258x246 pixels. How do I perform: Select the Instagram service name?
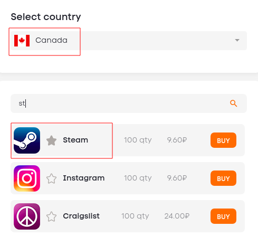coord(84,178)
